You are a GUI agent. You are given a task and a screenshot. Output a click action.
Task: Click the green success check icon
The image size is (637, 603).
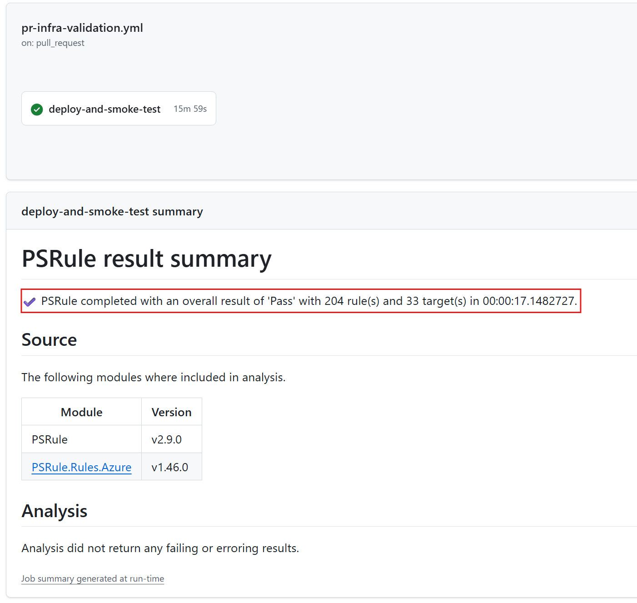pyautogui.click(x=37, y=110)
